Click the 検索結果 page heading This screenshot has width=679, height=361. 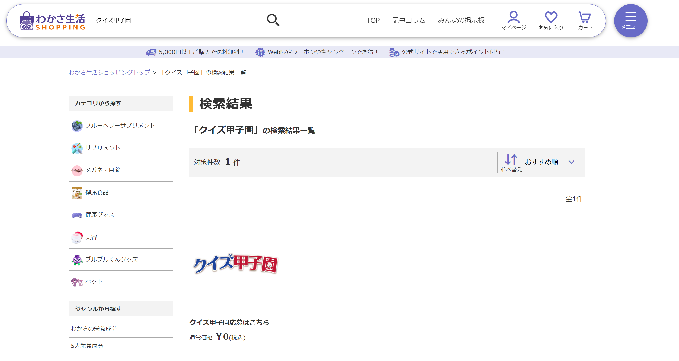pos(226,104)
